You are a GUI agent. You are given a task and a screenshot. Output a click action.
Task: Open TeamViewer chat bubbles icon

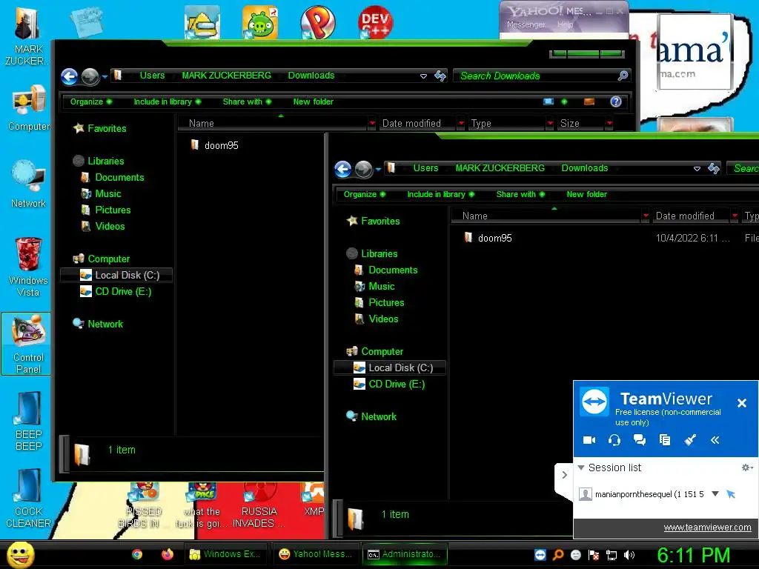click(640, 440)
